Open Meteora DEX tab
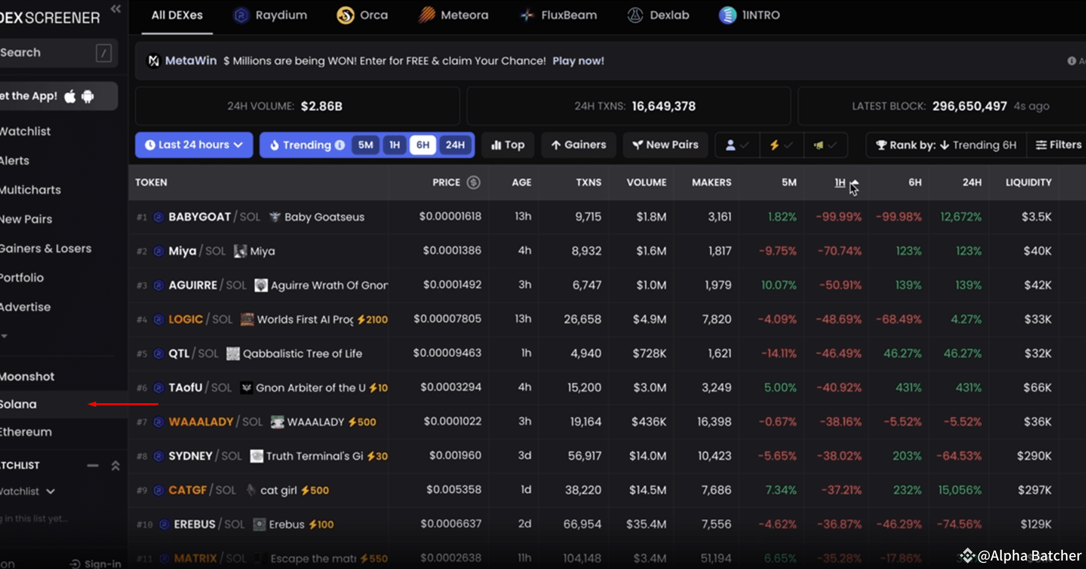 (x=453, y=15)
